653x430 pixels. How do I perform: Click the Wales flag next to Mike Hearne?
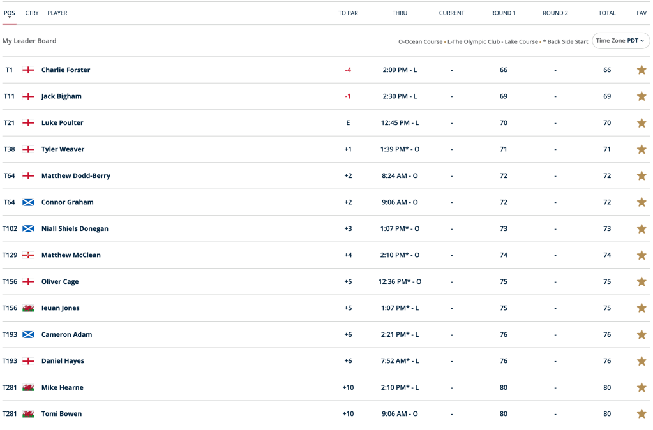(x=28, y=387)
